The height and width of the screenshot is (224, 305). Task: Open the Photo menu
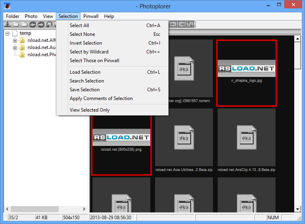(31, 16)
